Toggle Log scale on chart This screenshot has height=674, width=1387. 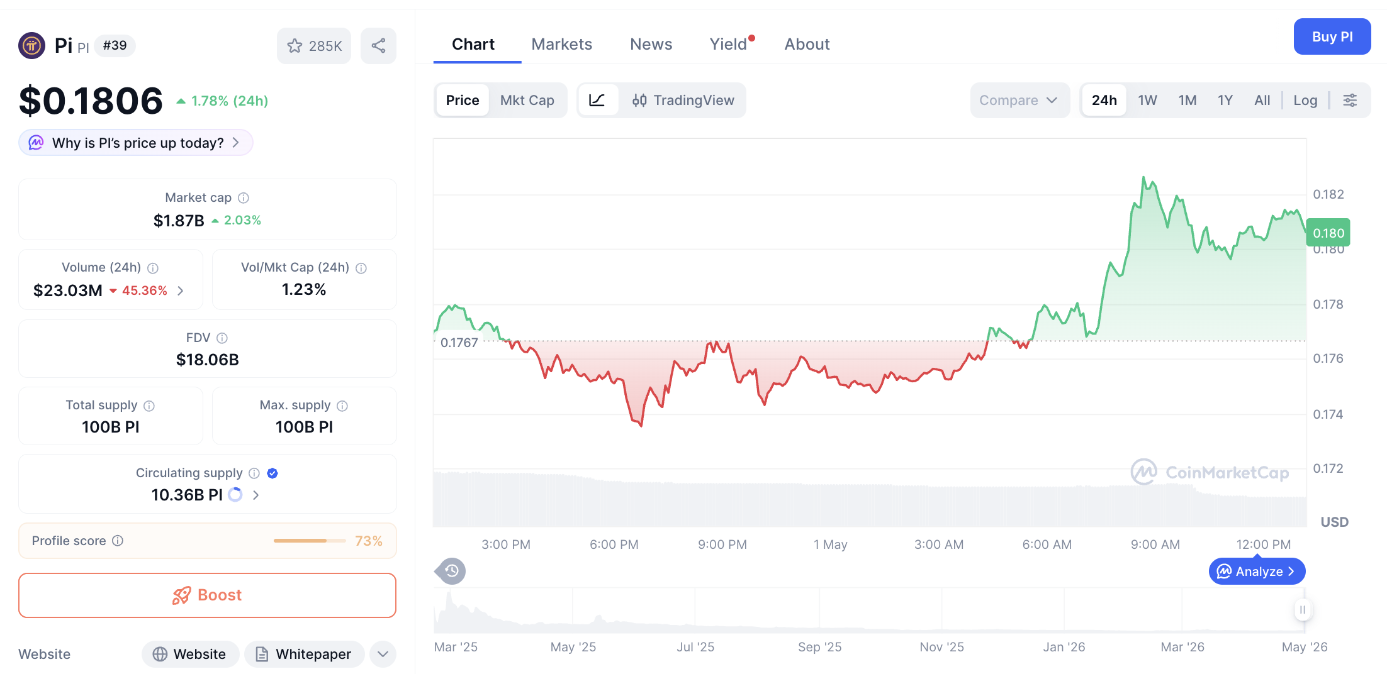pos(1305,100)
